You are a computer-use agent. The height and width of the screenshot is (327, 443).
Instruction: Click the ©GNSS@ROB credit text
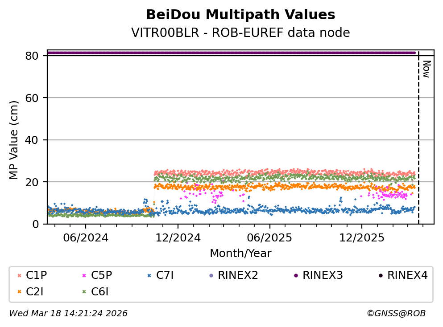(396, 314)
